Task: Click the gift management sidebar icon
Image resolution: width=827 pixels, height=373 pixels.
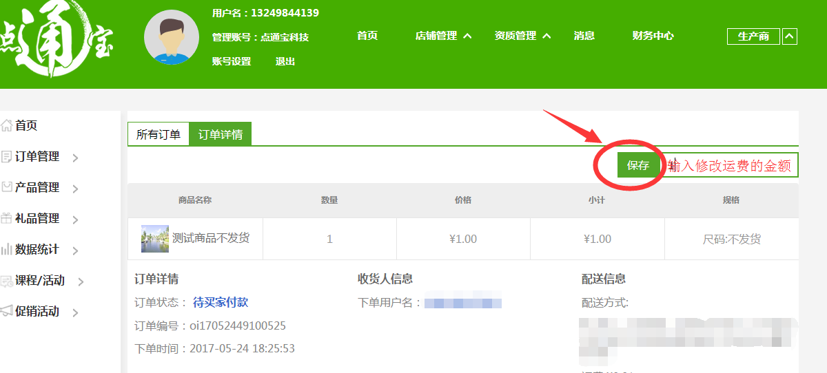Action: (7, 219)
